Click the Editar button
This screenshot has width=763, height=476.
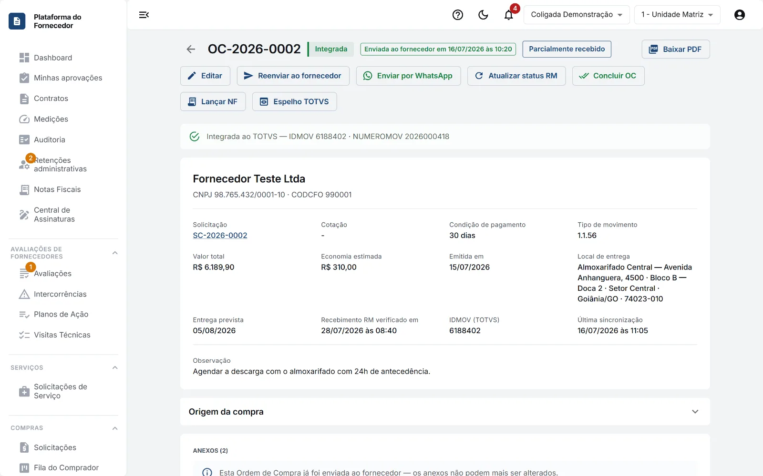pos(205,76)
